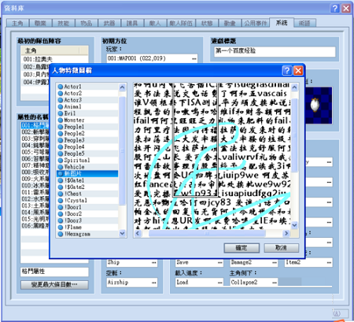Click the blue icon beside People1

(61, 127)
